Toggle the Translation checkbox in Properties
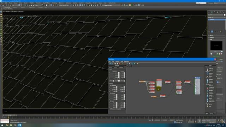 click(111, 85)
